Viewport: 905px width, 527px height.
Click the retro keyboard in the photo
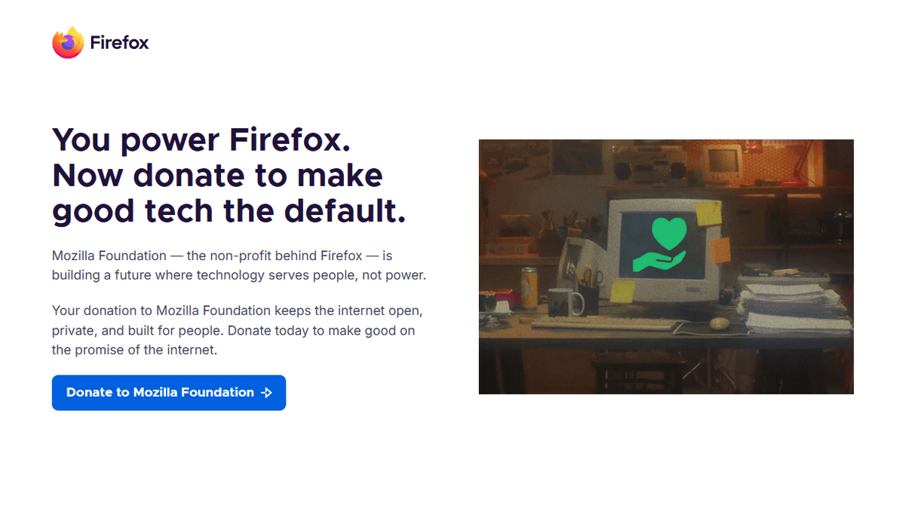tap(606, 323)
